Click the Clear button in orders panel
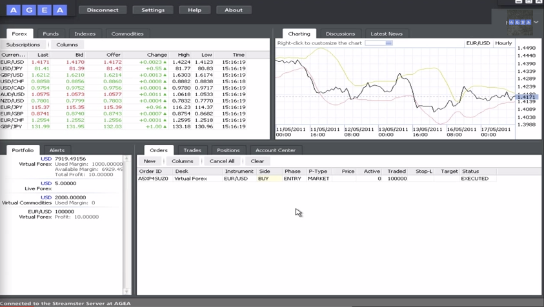544x307 pixels. [257, 161]
